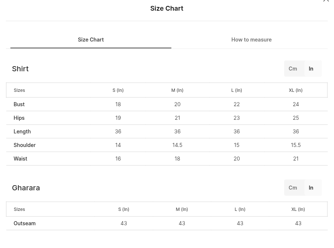Toggle Shirt measurements to Cm
Image resolution: width=334 pixels, height=248 pixels.
(293, 69)
